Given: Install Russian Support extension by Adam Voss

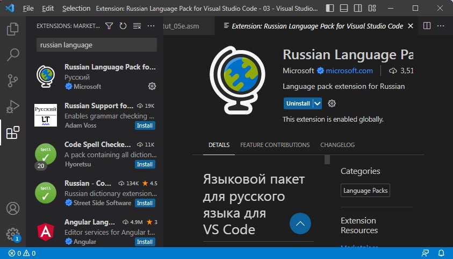Looking at the screenshot, I should coord(145,125).
